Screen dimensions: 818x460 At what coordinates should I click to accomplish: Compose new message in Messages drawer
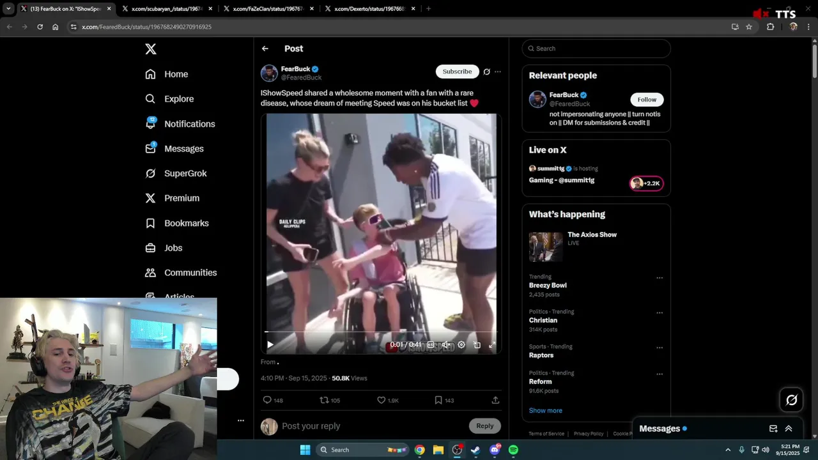tap(773, 429)
